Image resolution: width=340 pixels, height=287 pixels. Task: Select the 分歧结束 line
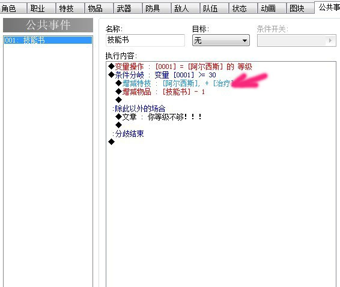[x=128, y=134]
